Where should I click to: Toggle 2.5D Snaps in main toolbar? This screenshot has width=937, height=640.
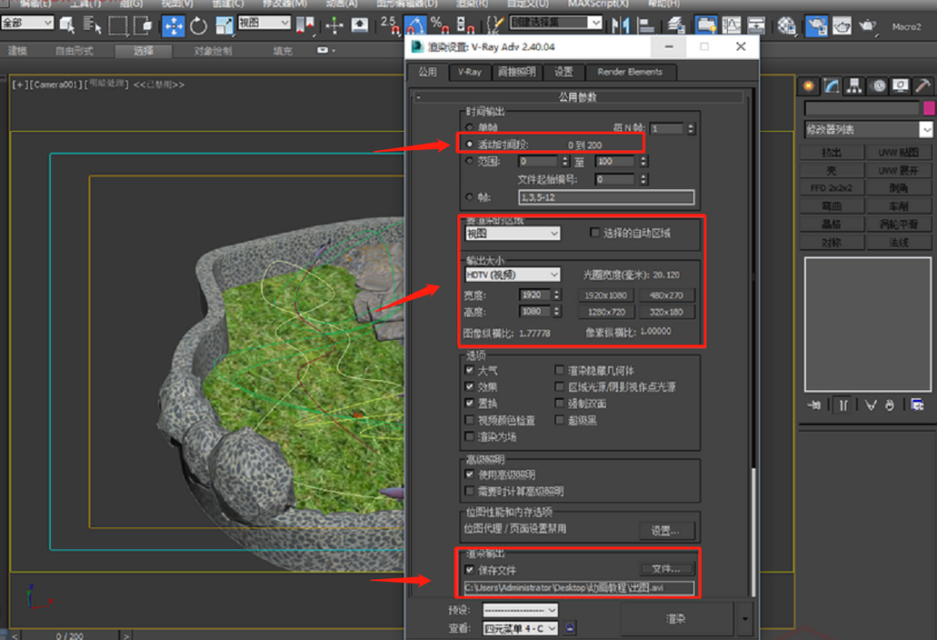pos(390,26)
